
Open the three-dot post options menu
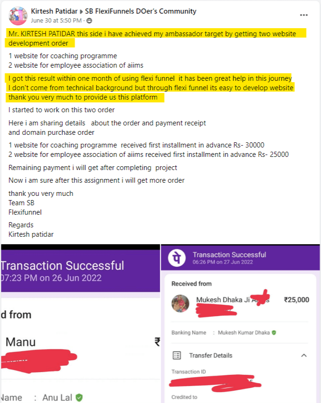(304, 15)
